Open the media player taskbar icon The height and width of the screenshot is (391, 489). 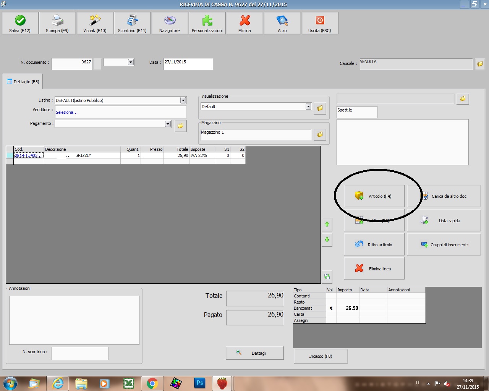(x=105, y=383)
